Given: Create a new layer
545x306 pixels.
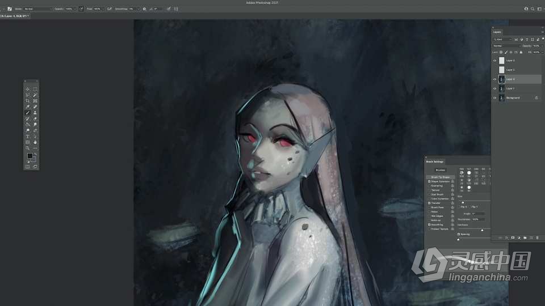Looking at the screenshot, I should click(x=531, y=237).
